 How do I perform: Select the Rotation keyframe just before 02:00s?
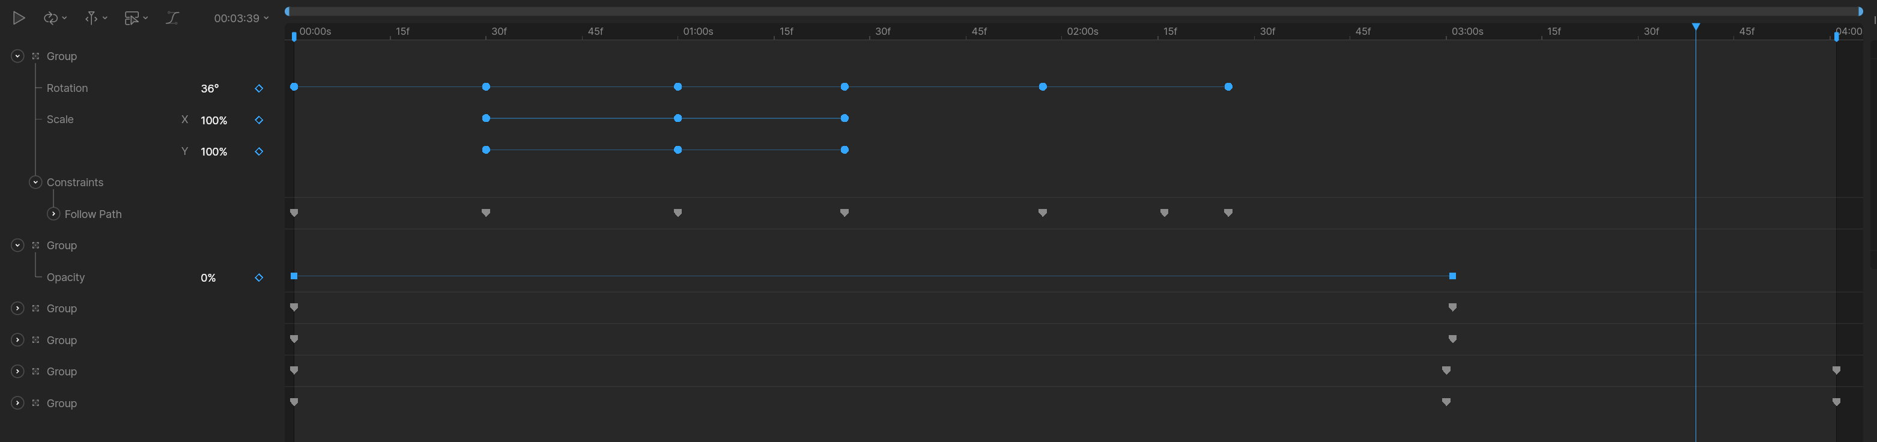click(x=1043, y=86)
